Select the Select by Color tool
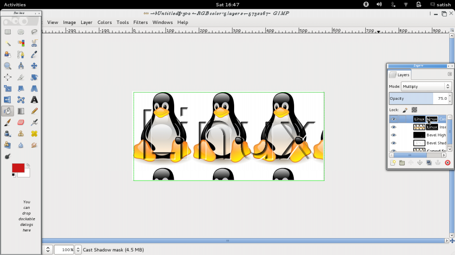The image size is (455, 255). pyautogui.click(x=20, y=43)
